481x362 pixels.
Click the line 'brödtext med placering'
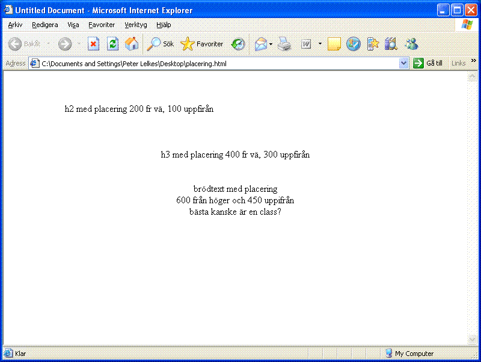(235, 189)
